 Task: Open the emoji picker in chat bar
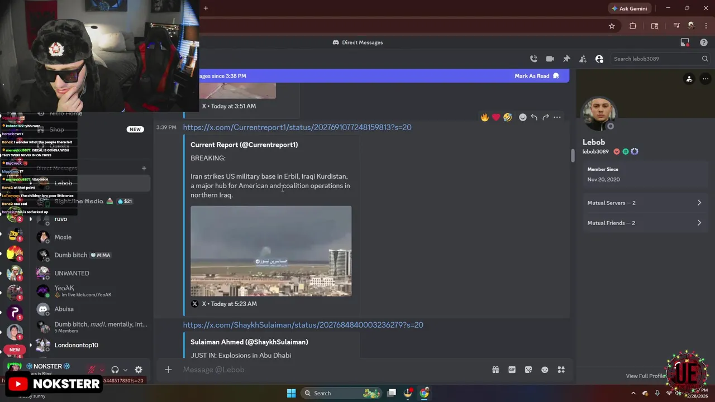click(x=545, y=370)
